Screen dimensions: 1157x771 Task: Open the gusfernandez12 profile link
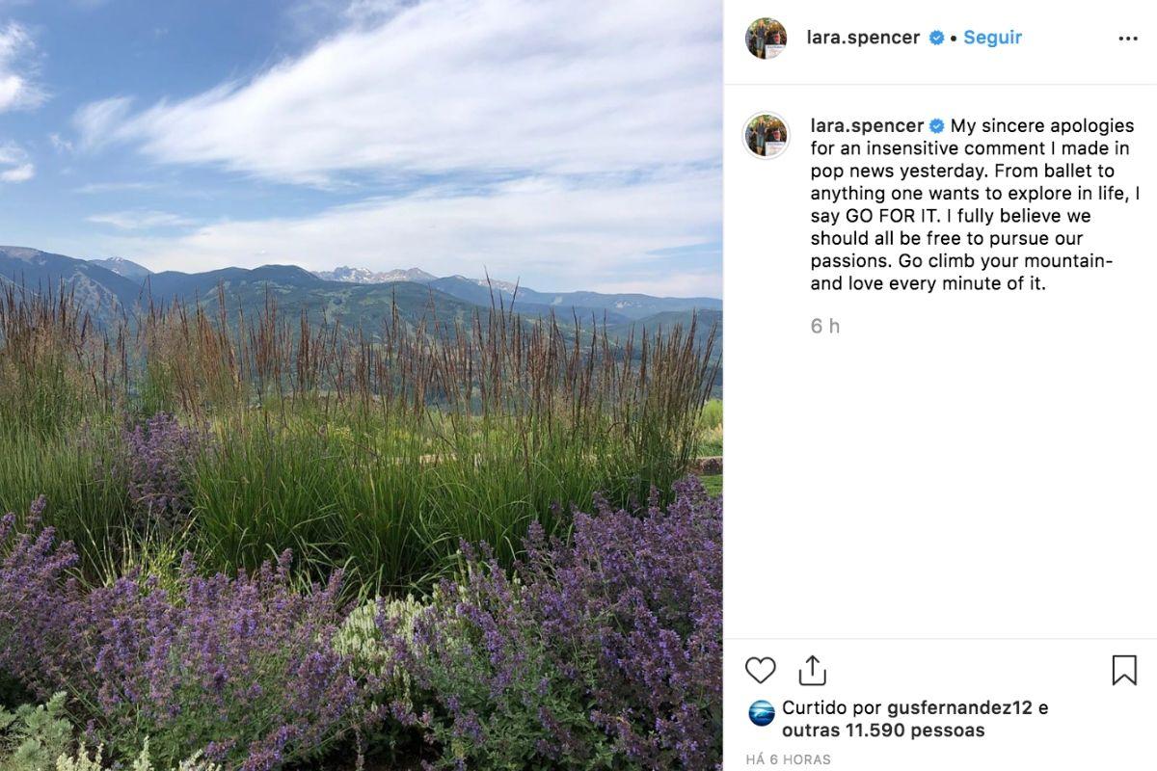959,707
